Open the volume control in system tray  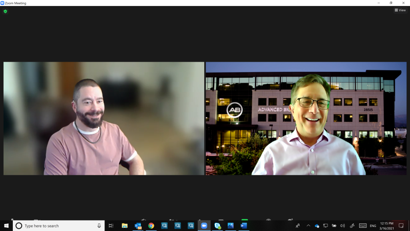(x=342, y=226)
